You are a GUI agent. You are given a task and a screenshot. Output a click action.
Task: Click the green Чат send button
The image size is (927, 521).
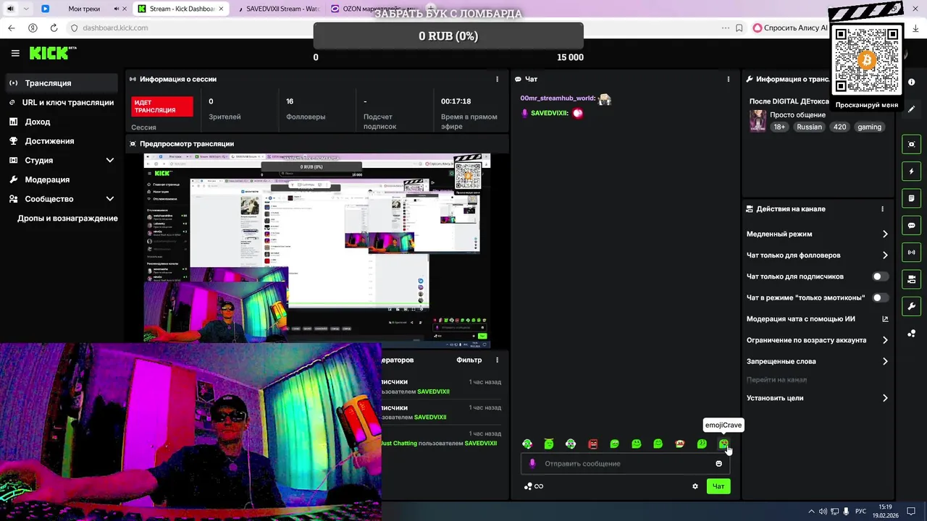[x=718, y=486]
